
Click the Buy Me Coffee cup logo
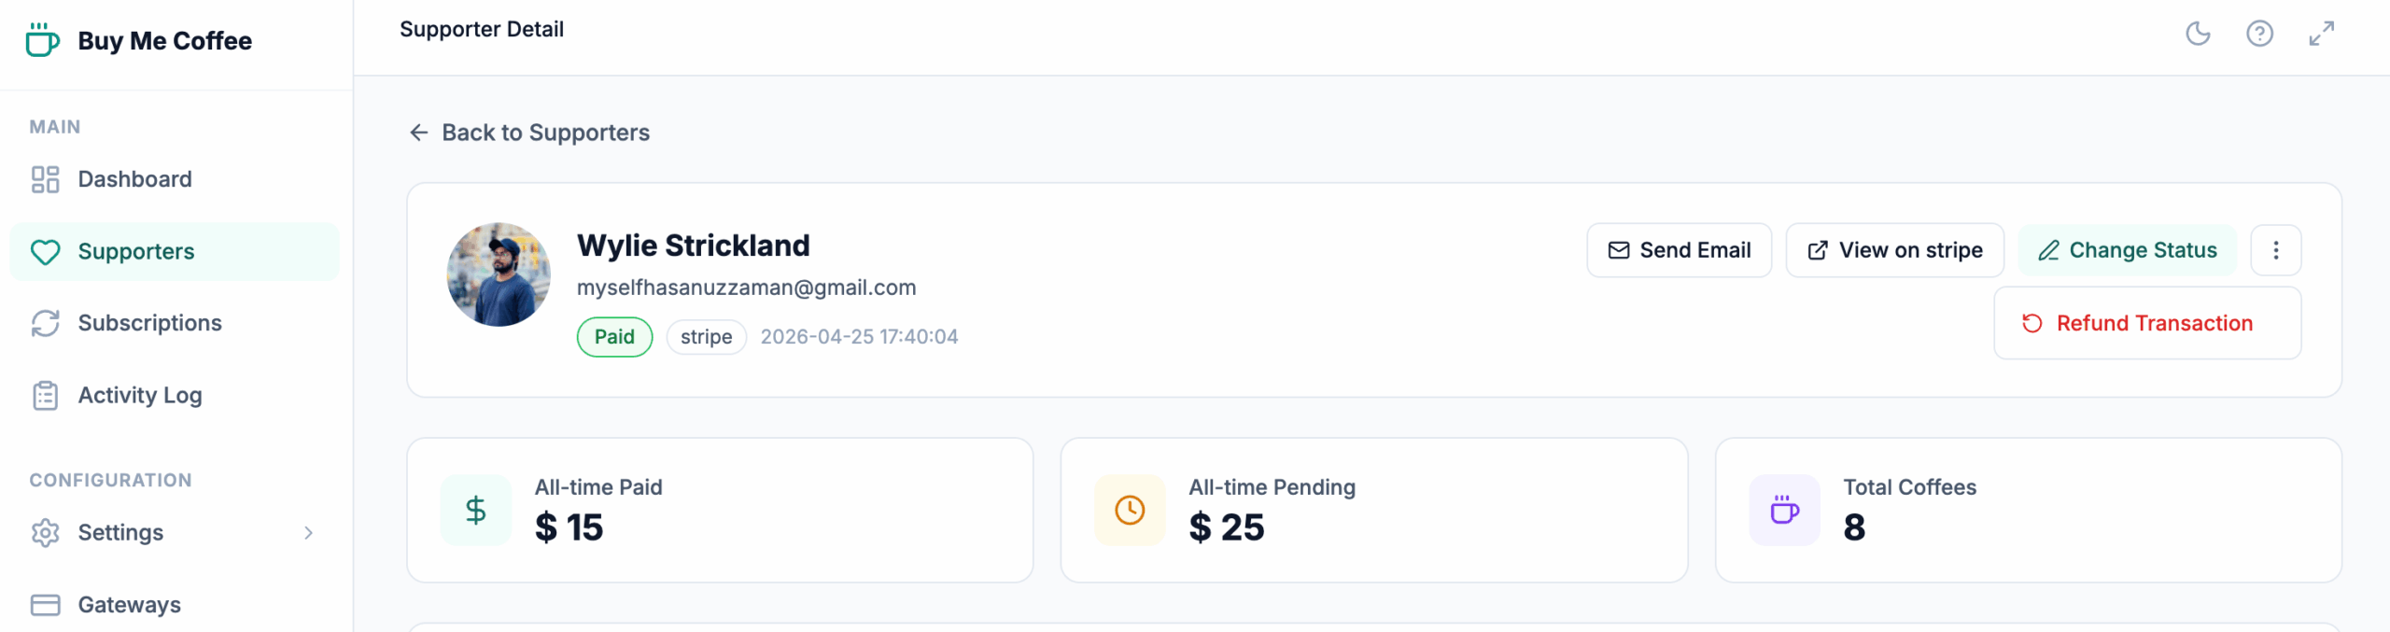pos(42,40)
